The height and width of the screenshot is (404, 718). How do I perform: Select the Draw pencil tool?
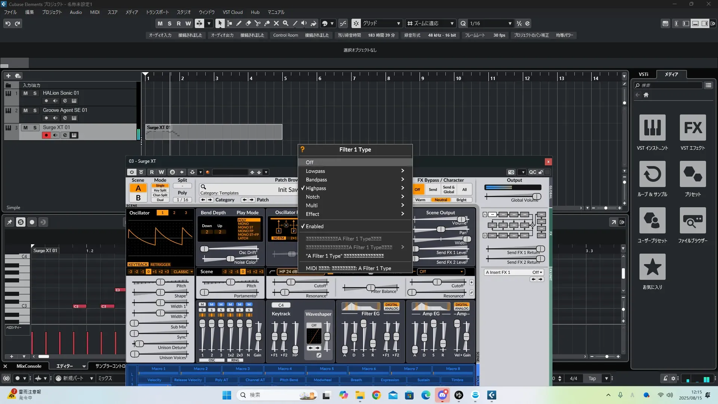point(239,23)
